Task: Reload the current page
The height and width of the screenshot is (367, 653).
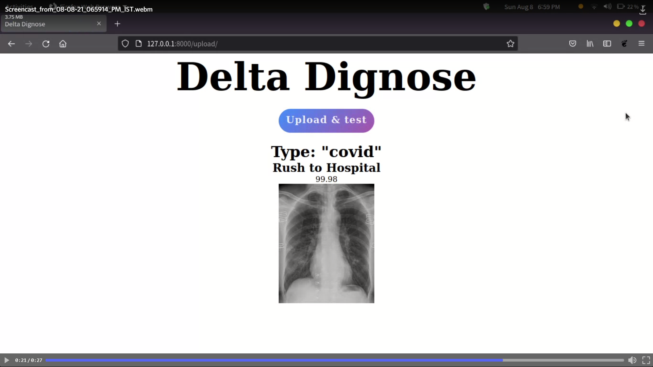Action: pos(46,43)
